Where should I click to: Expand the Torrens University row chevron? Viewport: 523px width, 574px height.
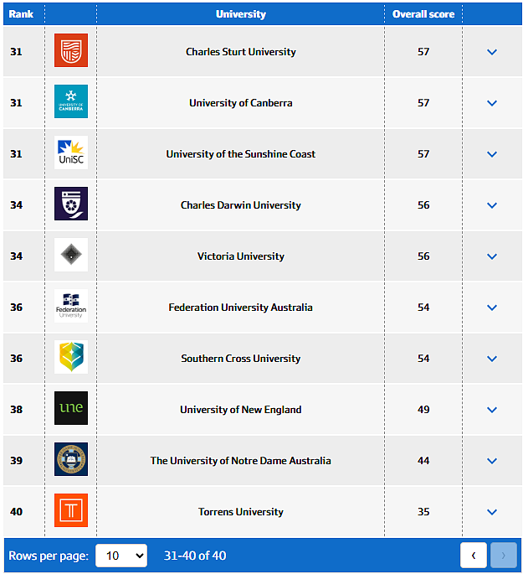coord(492,512)
